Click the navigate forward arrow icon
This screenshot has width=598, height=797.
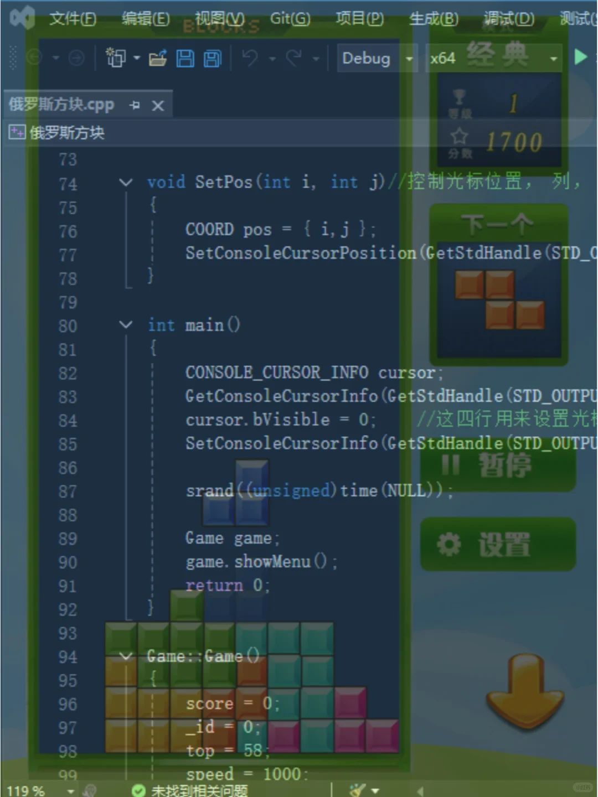pyautogui.click(x=76, y=58)
